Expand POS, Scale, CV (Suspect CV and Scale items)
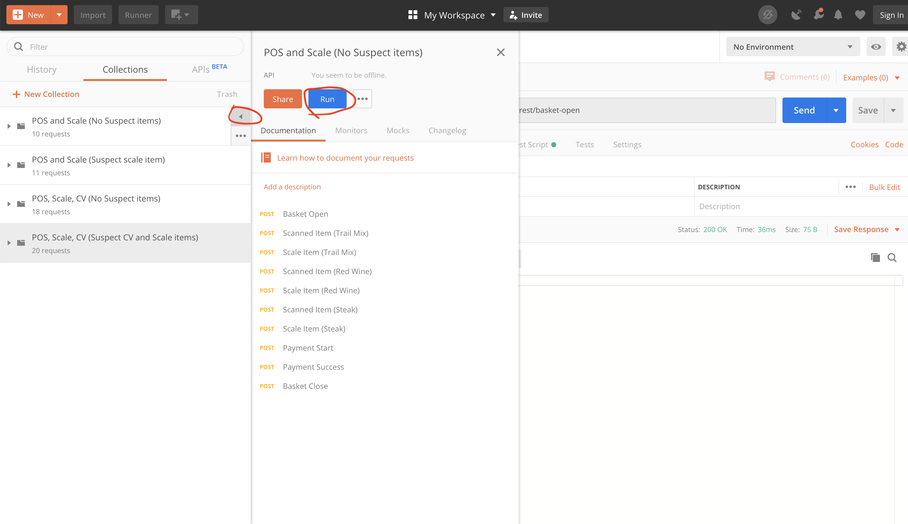Viewport: 908px width, 524px height. [9, 243]
